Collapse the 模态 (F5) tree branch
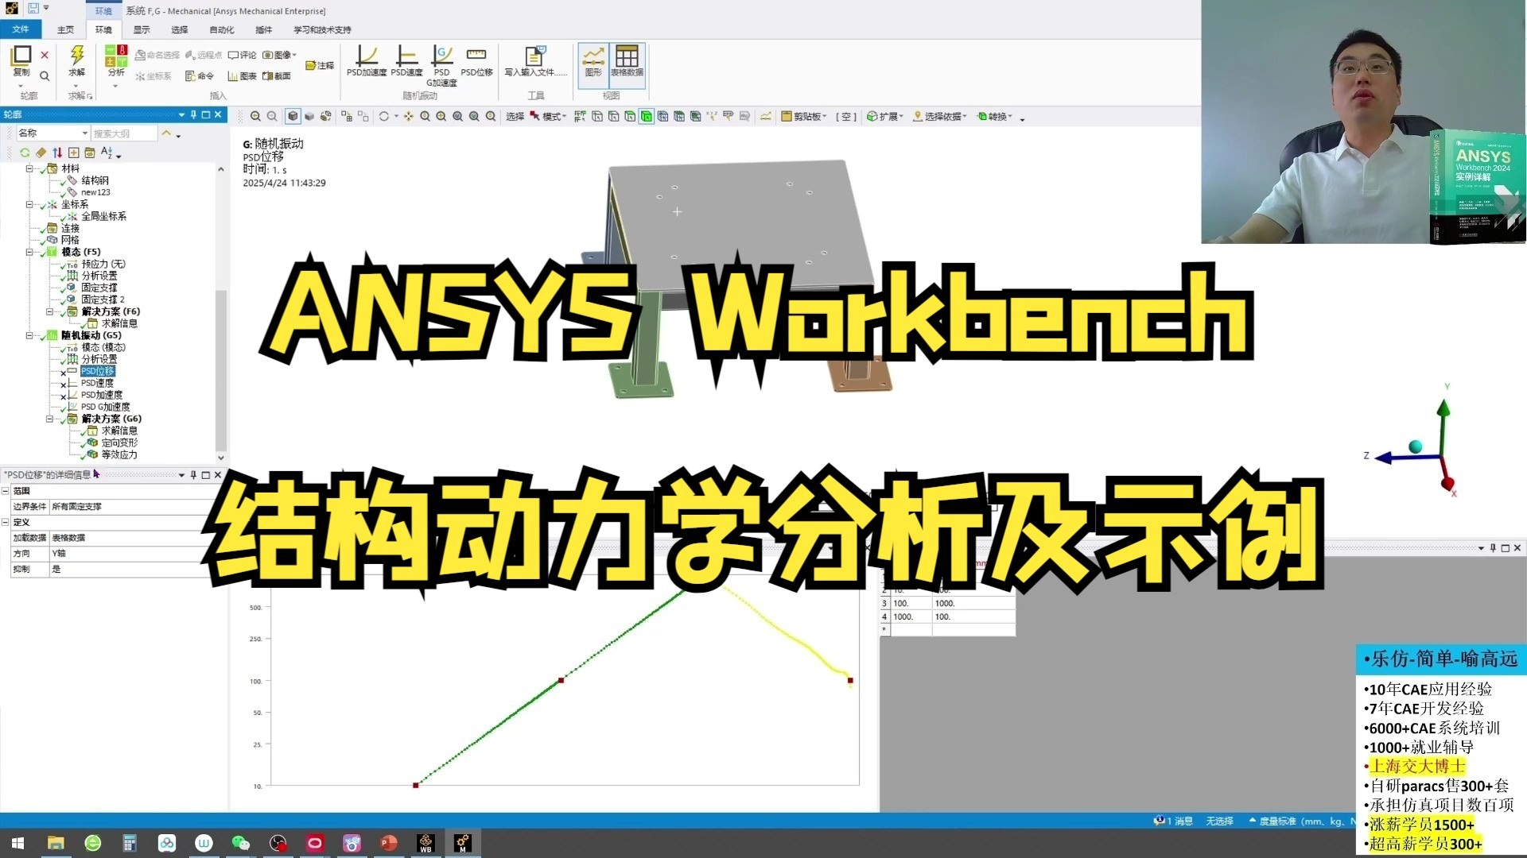 (29, 252)
